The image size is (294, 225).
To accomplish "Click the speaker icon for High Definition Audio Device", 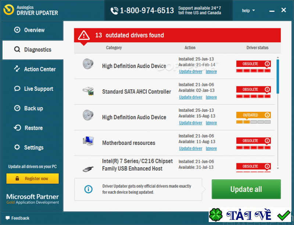I will [x=88, y=63].
